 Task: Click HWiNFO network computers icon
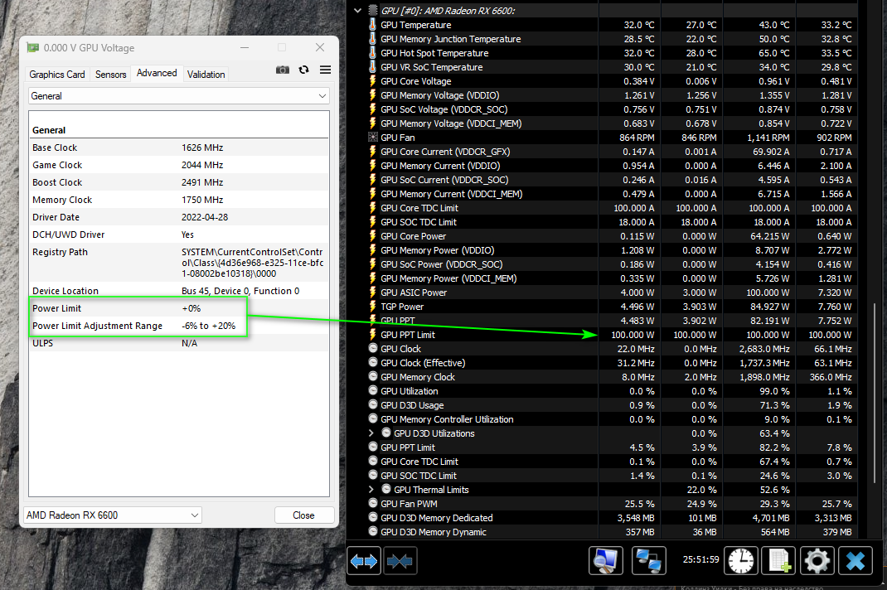click(648, 561)
